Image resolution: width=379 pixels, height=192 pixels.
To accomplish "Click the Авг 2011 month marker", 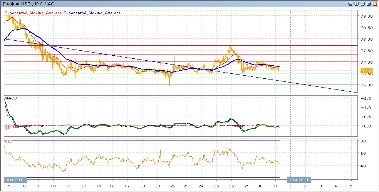I will [x=15, y=179].
